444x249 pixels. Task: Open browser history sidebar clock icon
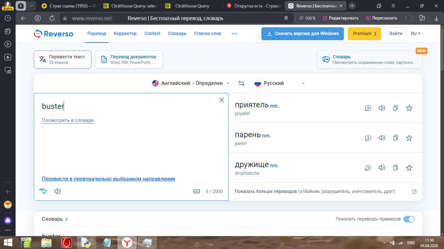click(x=8, y=18)
